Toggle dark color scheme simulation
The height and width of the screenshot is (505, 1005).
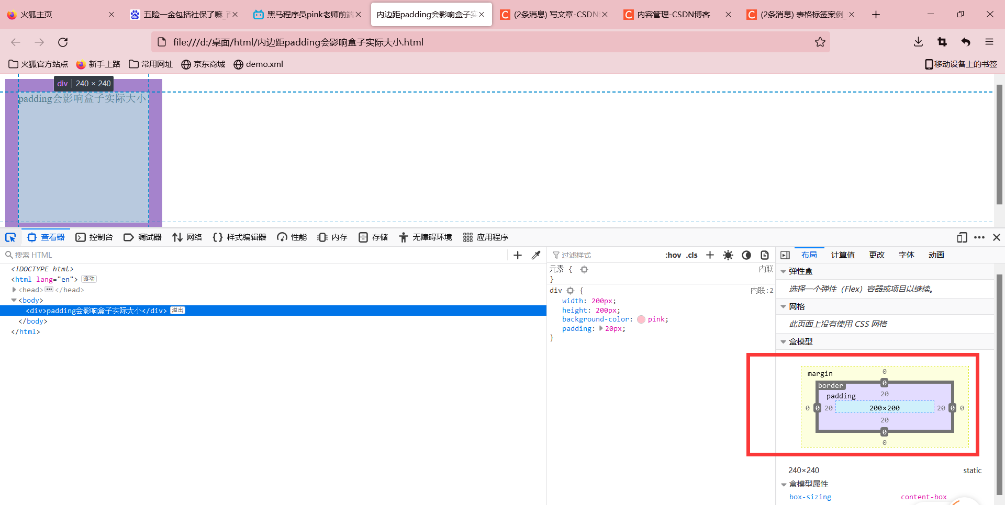point(746,255)
